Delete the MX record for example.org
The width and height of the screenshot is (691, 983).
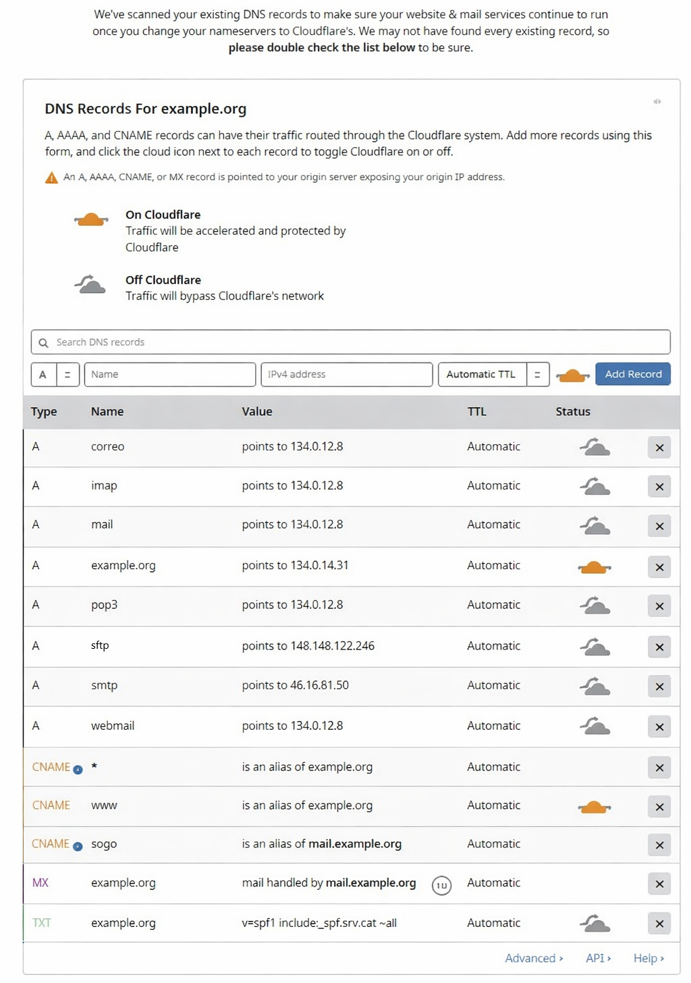tap(659, 884)
